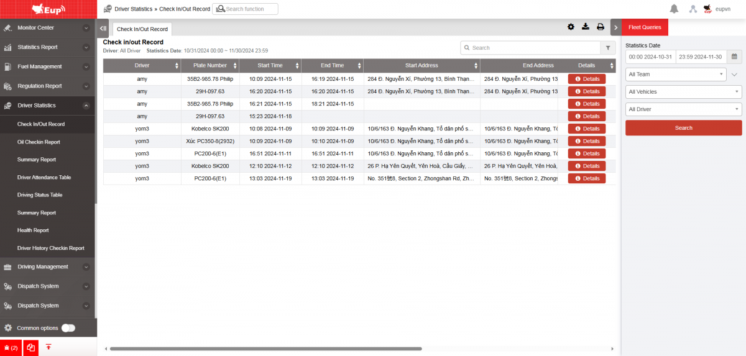Viewport: 746px width, 356px height.
Task: Select the Fleet Queries tab
Action: click(645, 27)
